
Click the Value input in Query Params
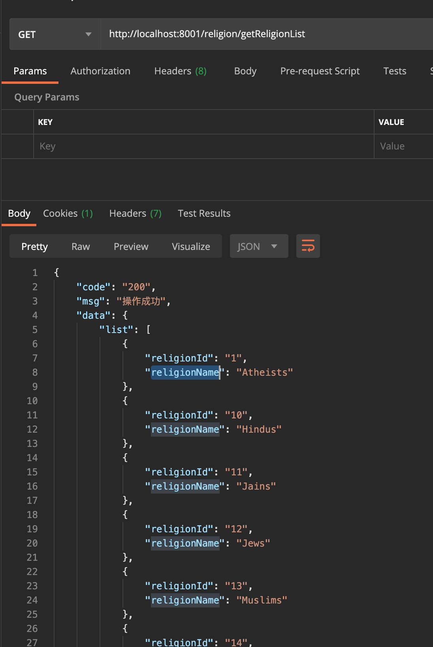(403, 146)
